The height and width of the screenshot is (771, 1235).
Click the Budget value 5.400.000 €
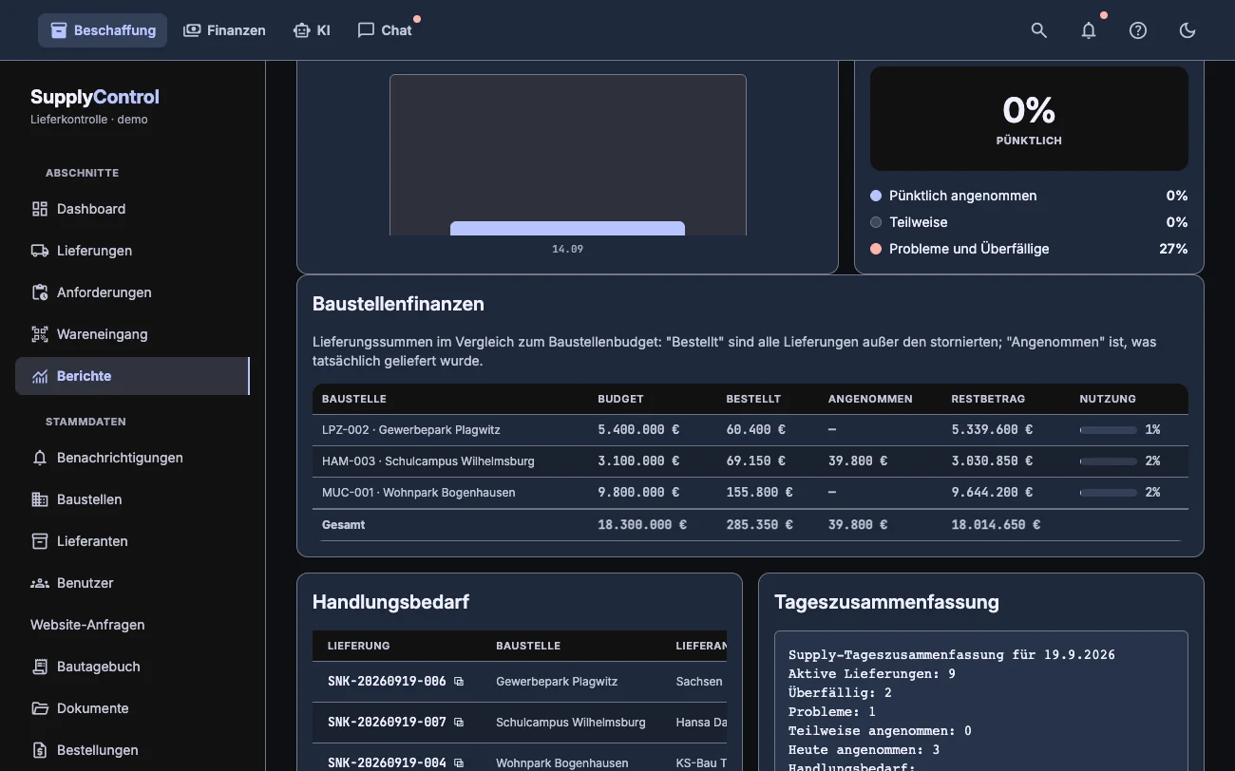click(638, 430)
